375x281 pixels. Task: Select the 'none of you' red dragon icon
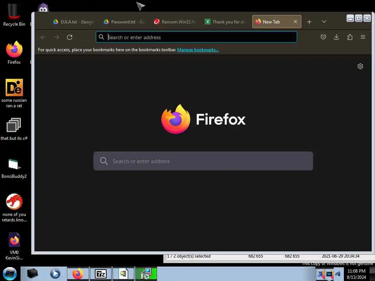click(x=14, y=207)
